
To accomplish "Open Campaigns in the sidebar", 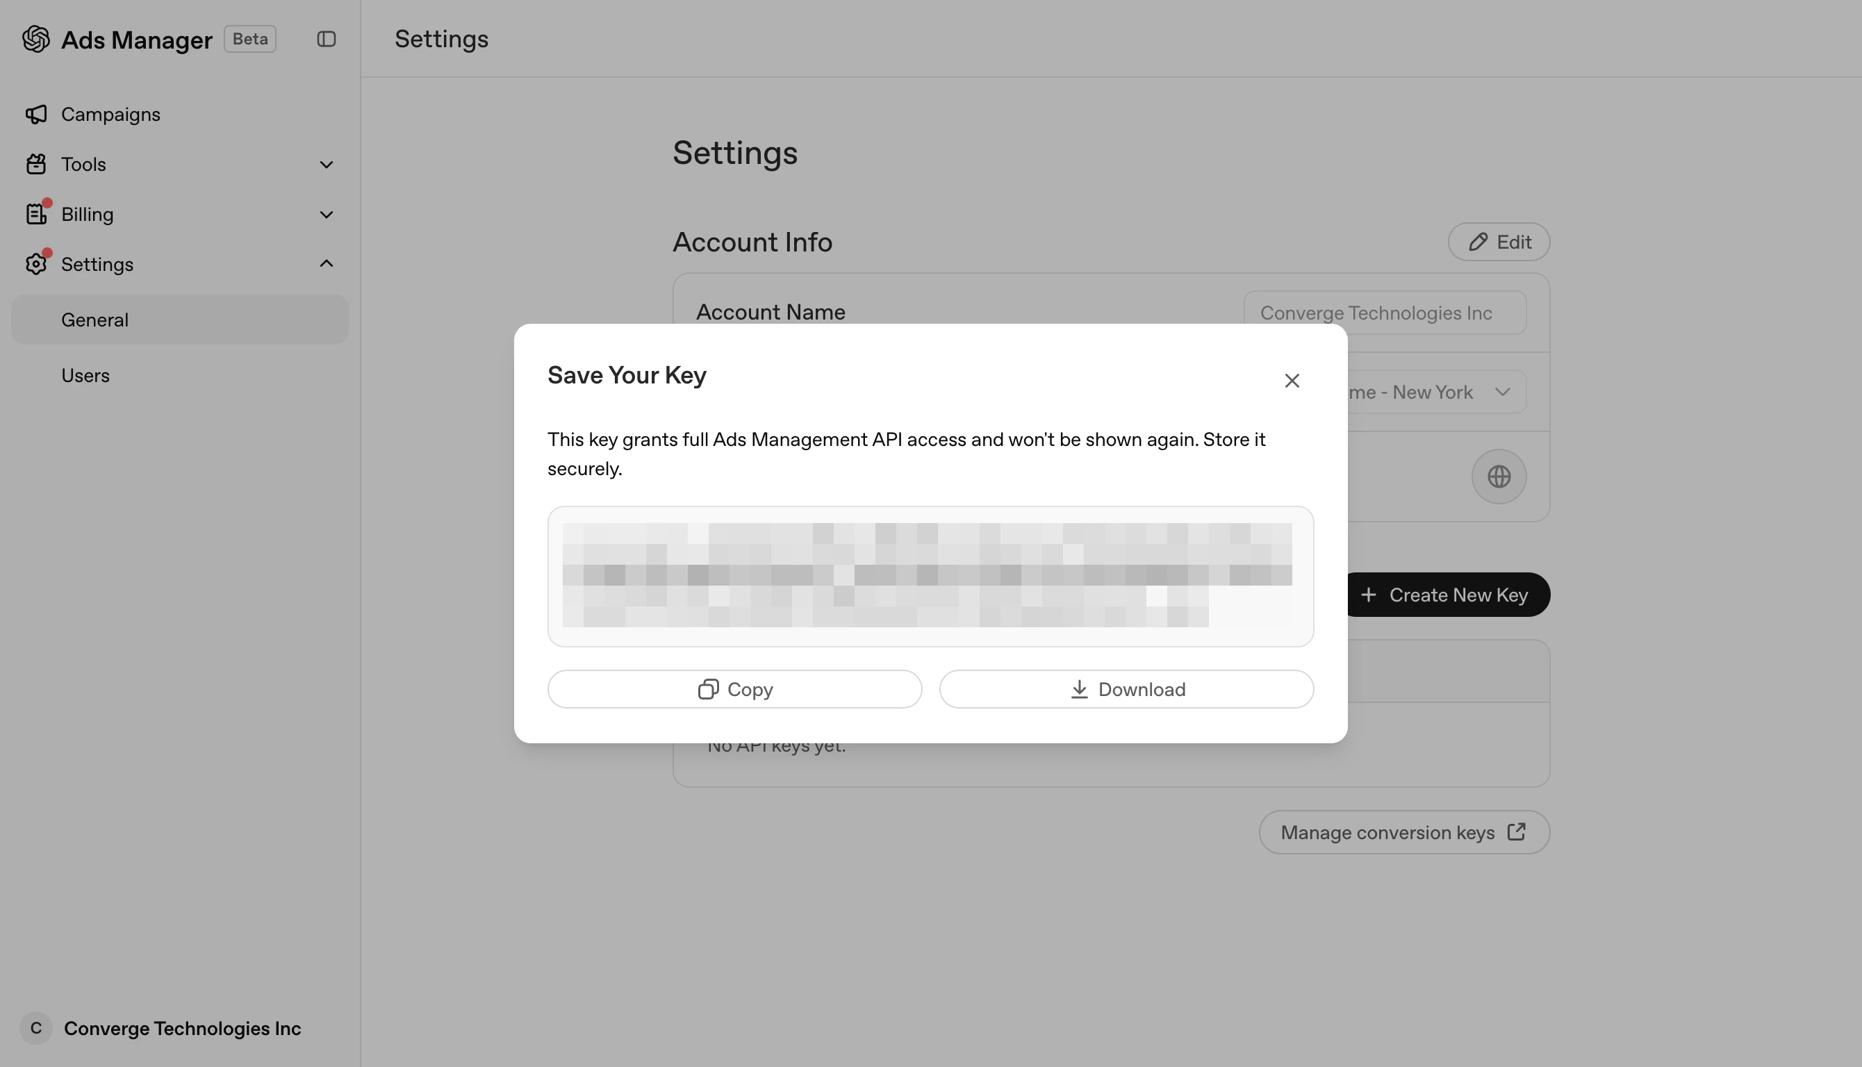I will (x=179, y=115).
